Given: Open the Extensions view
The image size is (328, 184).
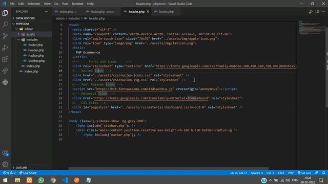Looking at the screenshot, I should click(x=5, y=59).
